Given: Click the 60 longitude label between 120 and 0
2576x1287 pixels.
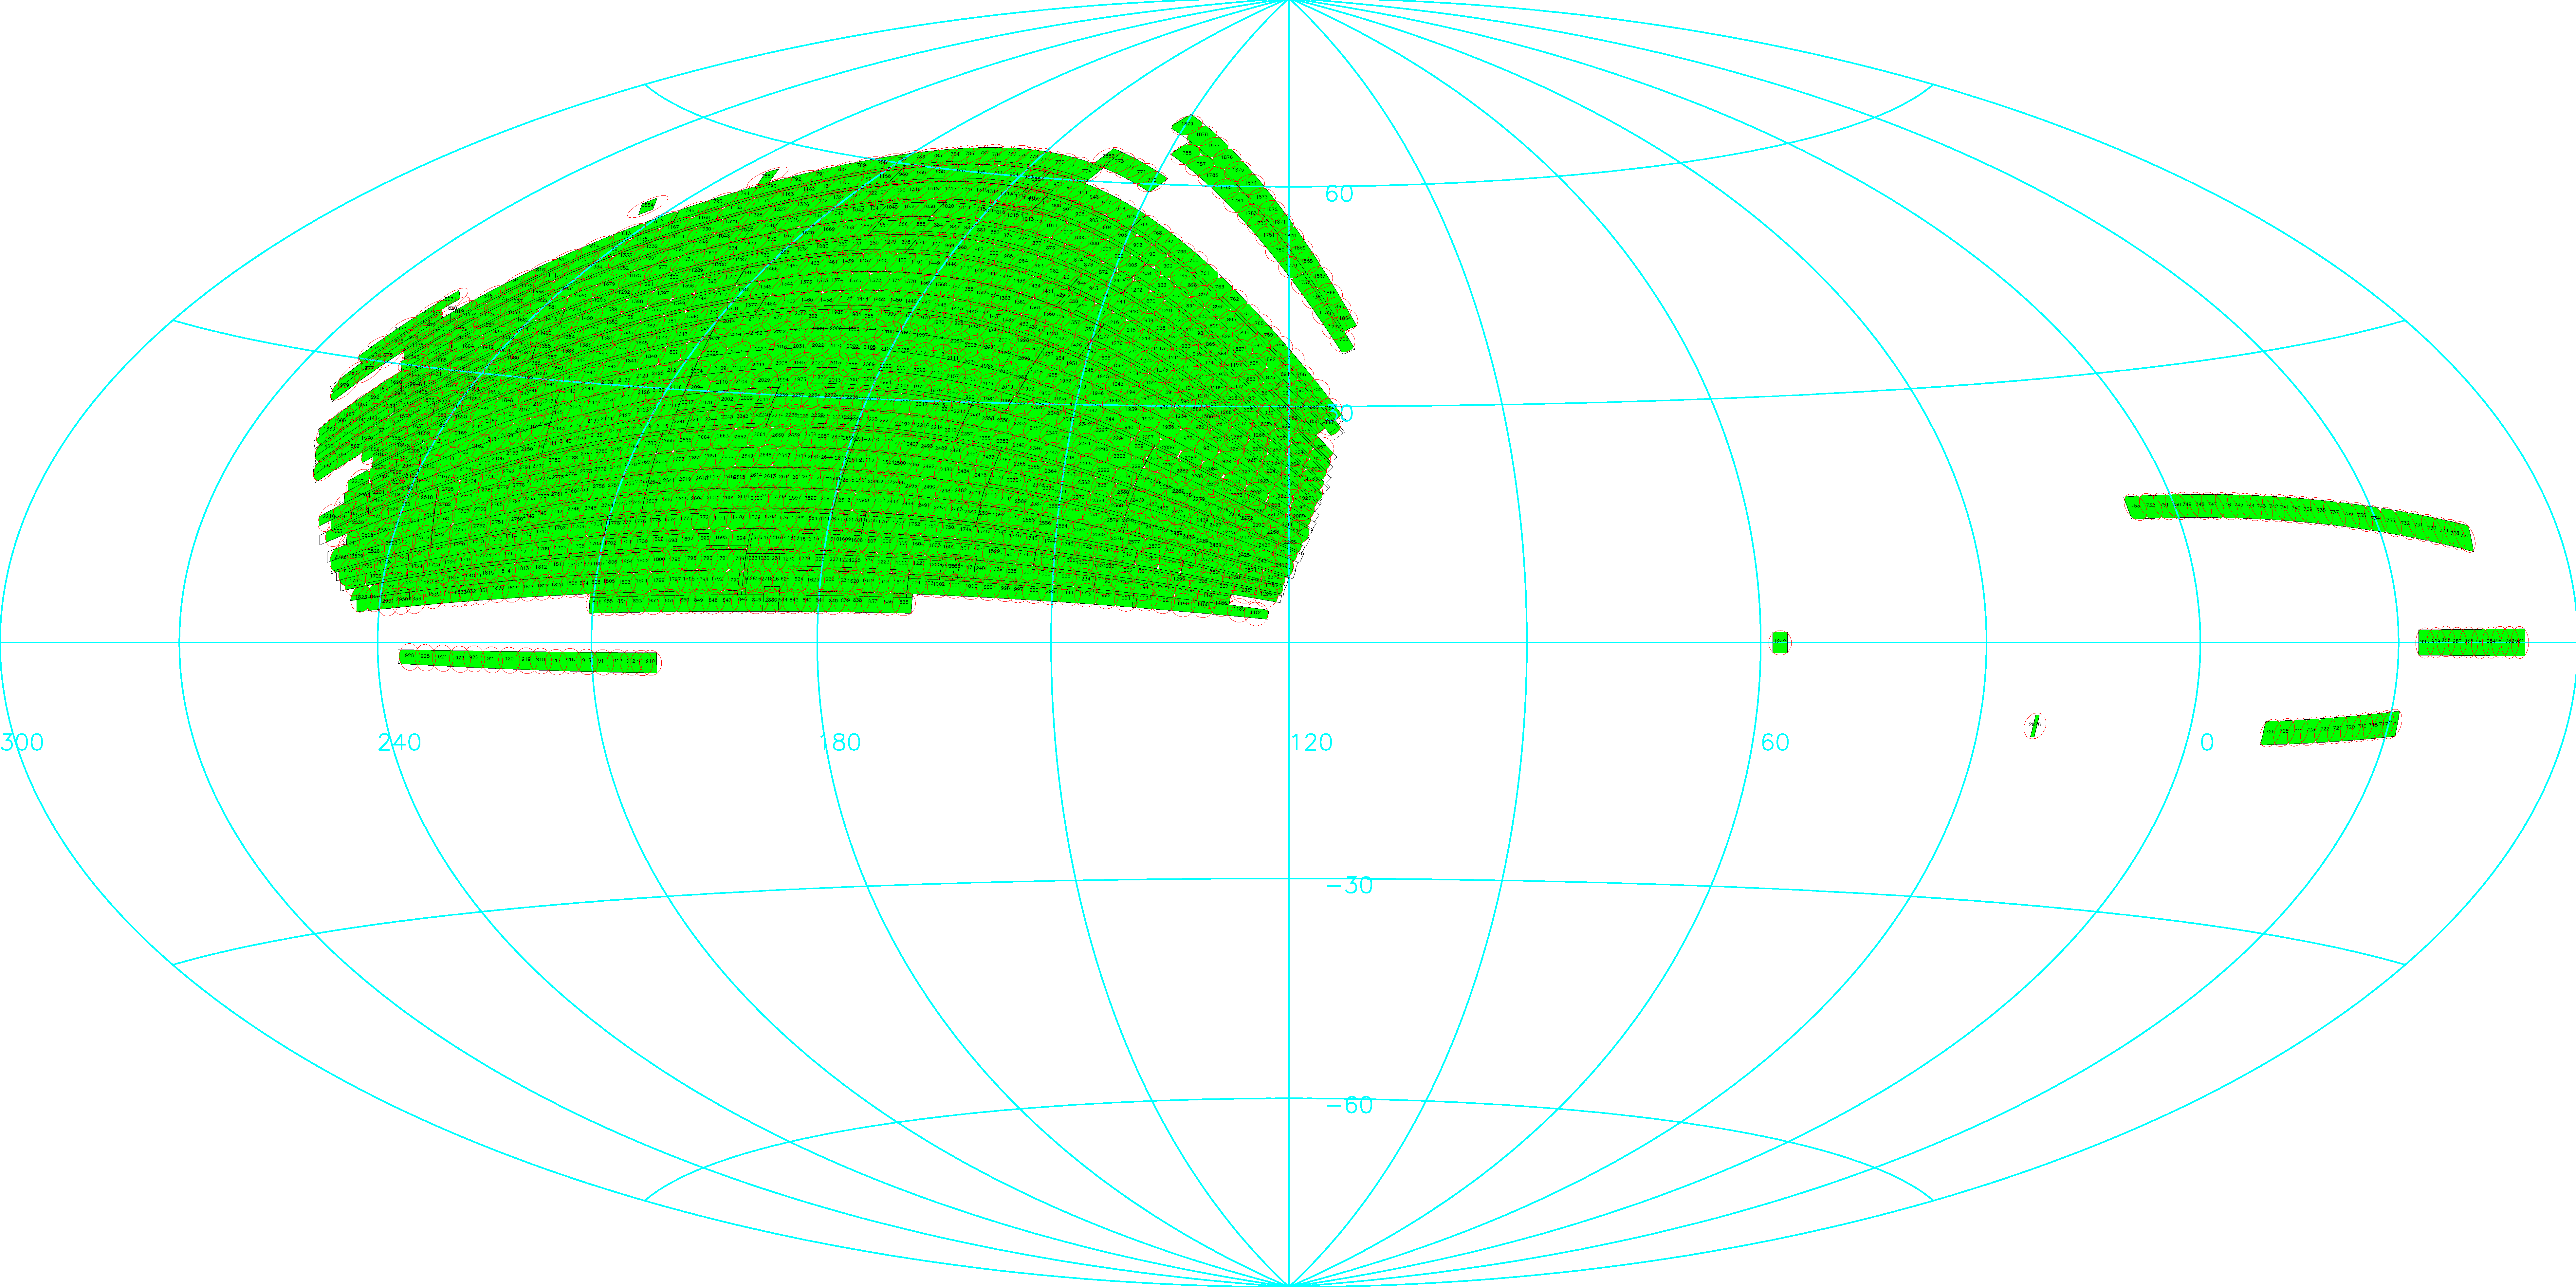Looking at the screenshot, I should point(1775,742).
